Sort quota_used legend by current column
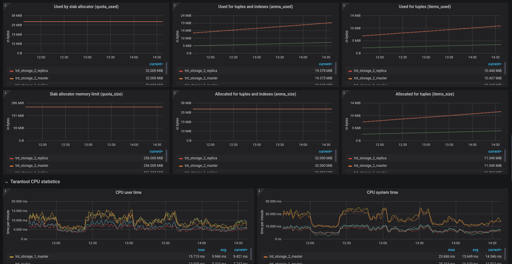 click(x=156, y=64)
